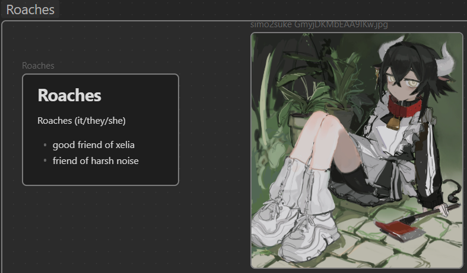Click the red spiked collar in artwork

pyautogui.click(x=405, y=107)
